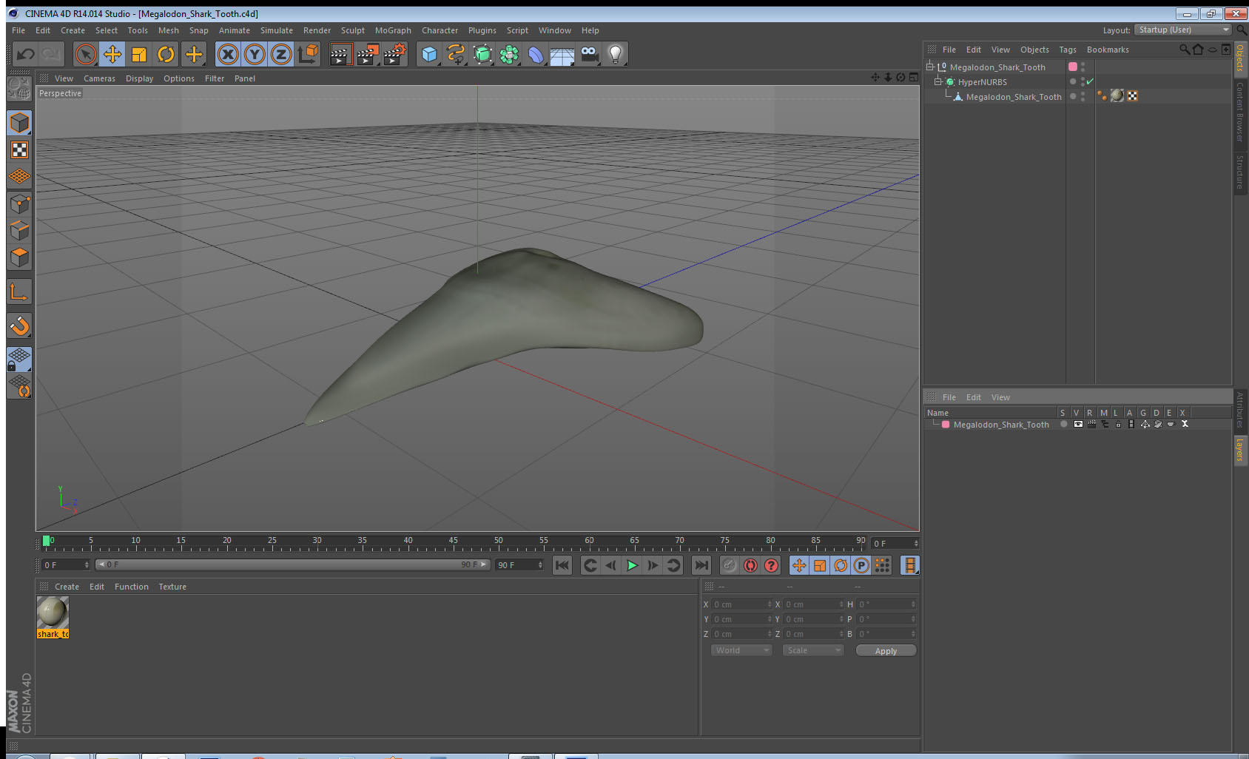Screen dimensions: 1249x759
Task: Toggle the layer solo dot for Megalodon_Shark_Tooth
Action: point(1063,424)
